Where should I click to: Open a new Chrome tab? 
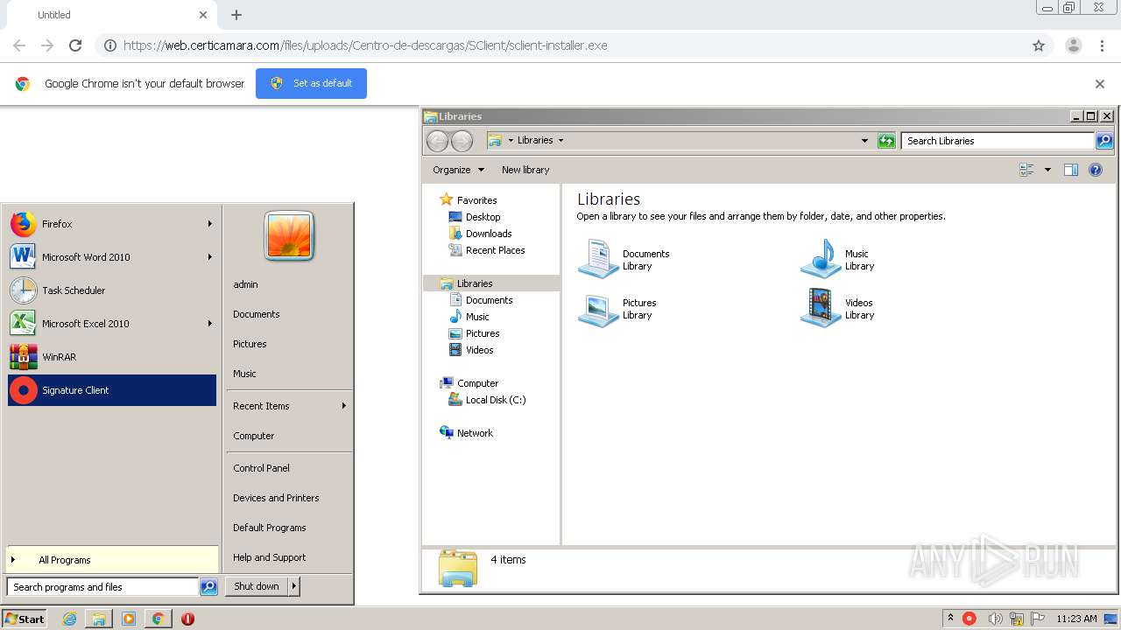pyautogui.click(x=236, y=15)
